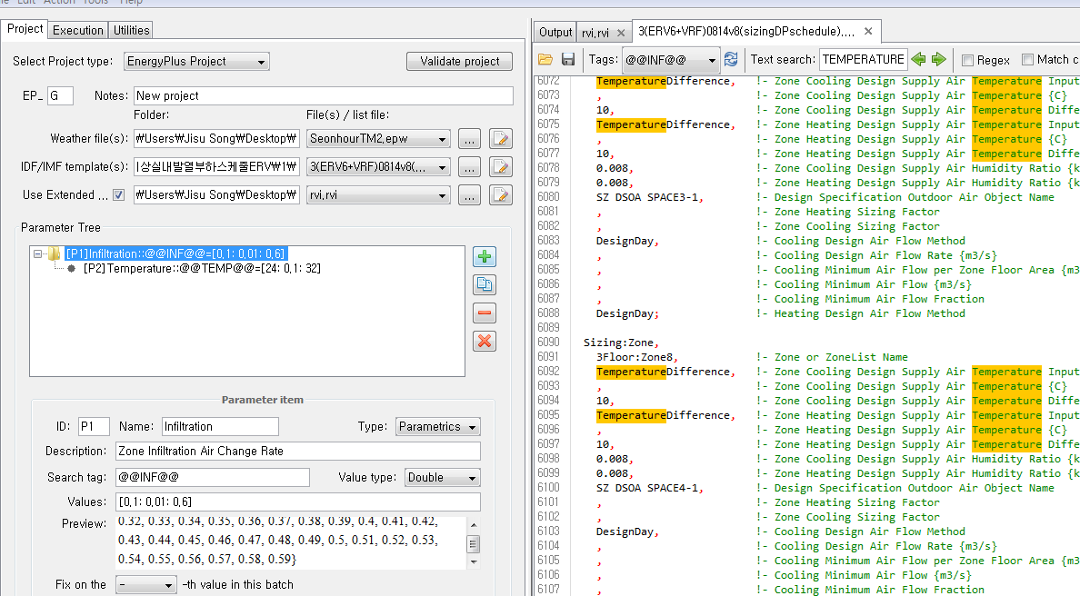Select P2 Temperature parameter tree item
This screenshot has height=596, width=1080.
(202, 268)
